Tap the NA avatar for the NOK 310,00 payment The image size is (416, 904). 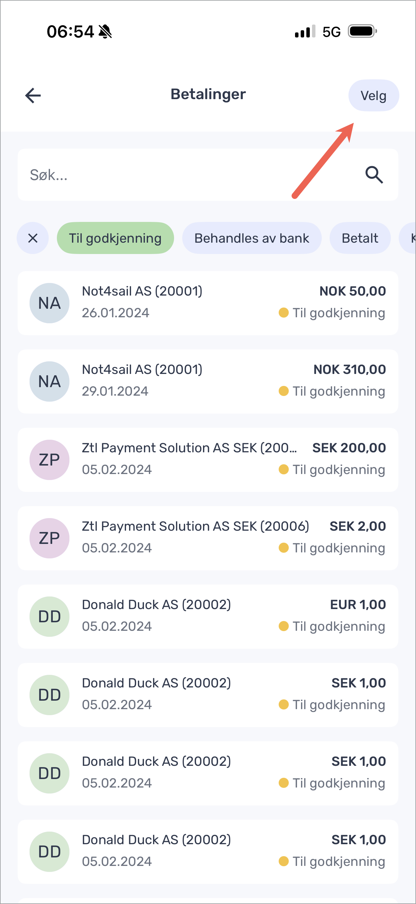[49, 382]
